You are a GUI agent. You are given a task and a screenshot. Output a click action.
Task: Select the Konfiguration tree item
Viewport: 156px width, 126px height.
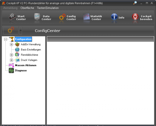point(23,39)
